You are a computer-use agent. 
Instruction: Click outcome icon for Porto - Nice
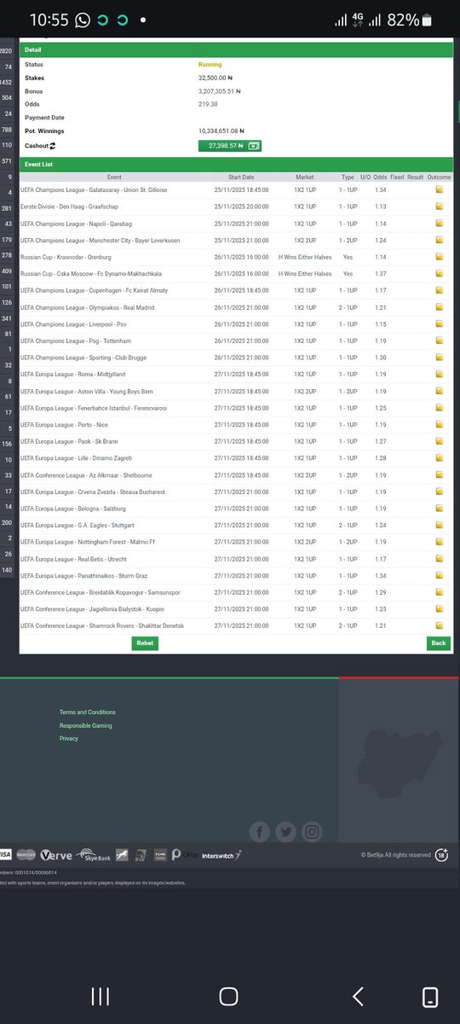(440, 425)
